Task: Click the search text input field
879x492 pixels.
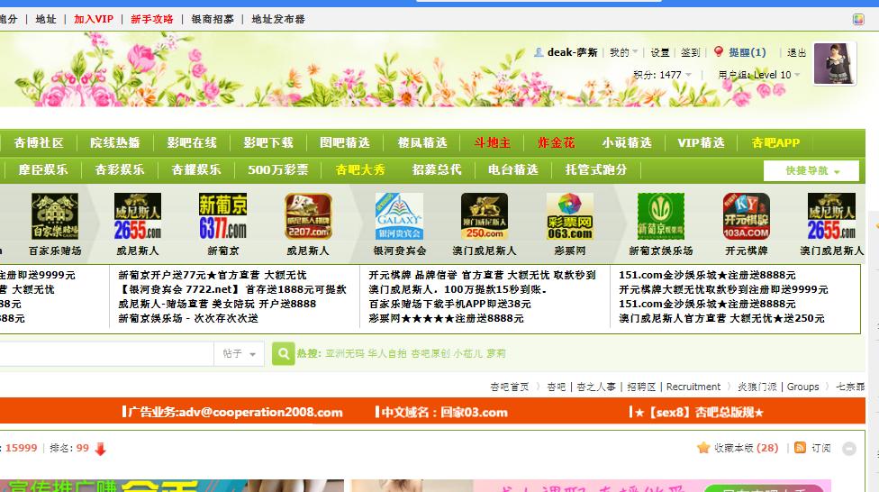Action: point(106,353)
